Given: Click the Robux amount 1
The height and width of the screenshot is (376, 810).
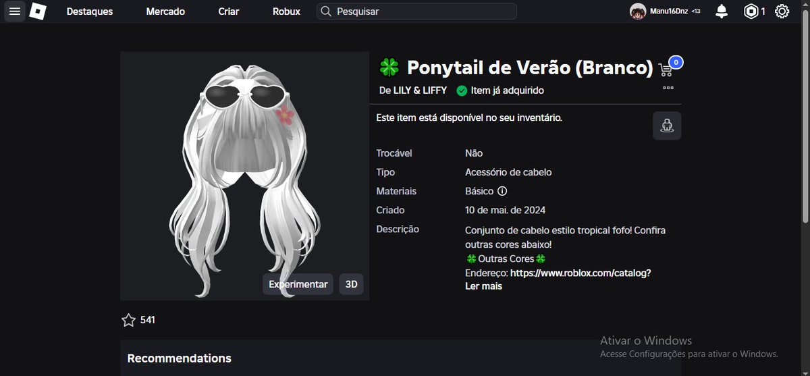Looking at the screenshot, I should pyautogui.click(x=763, y=11).
